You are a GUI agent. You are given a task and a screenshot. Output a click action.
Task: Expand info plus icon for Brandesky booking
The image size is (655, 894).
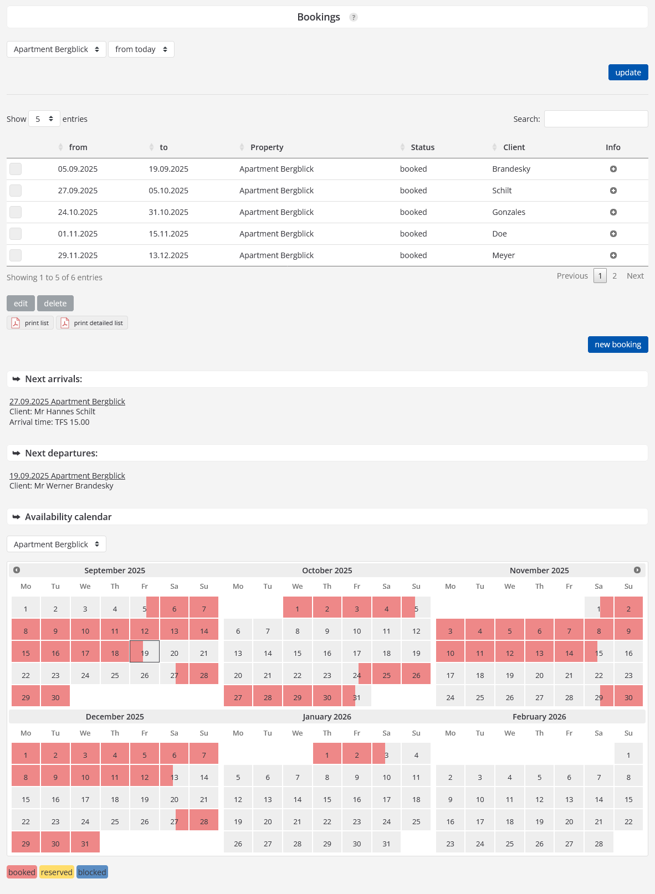(613, 169)
